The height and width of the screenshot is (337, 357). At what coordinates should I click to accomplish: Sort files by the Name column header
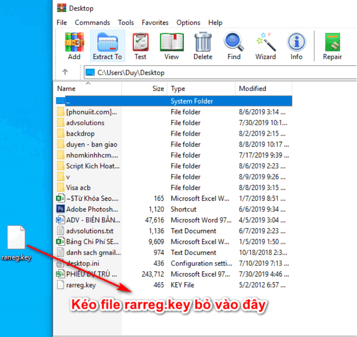[66, 88]
